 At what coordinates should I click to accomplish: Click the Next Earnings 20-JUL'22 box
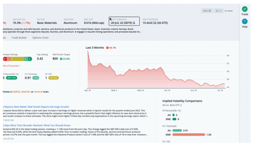point(124,21)
